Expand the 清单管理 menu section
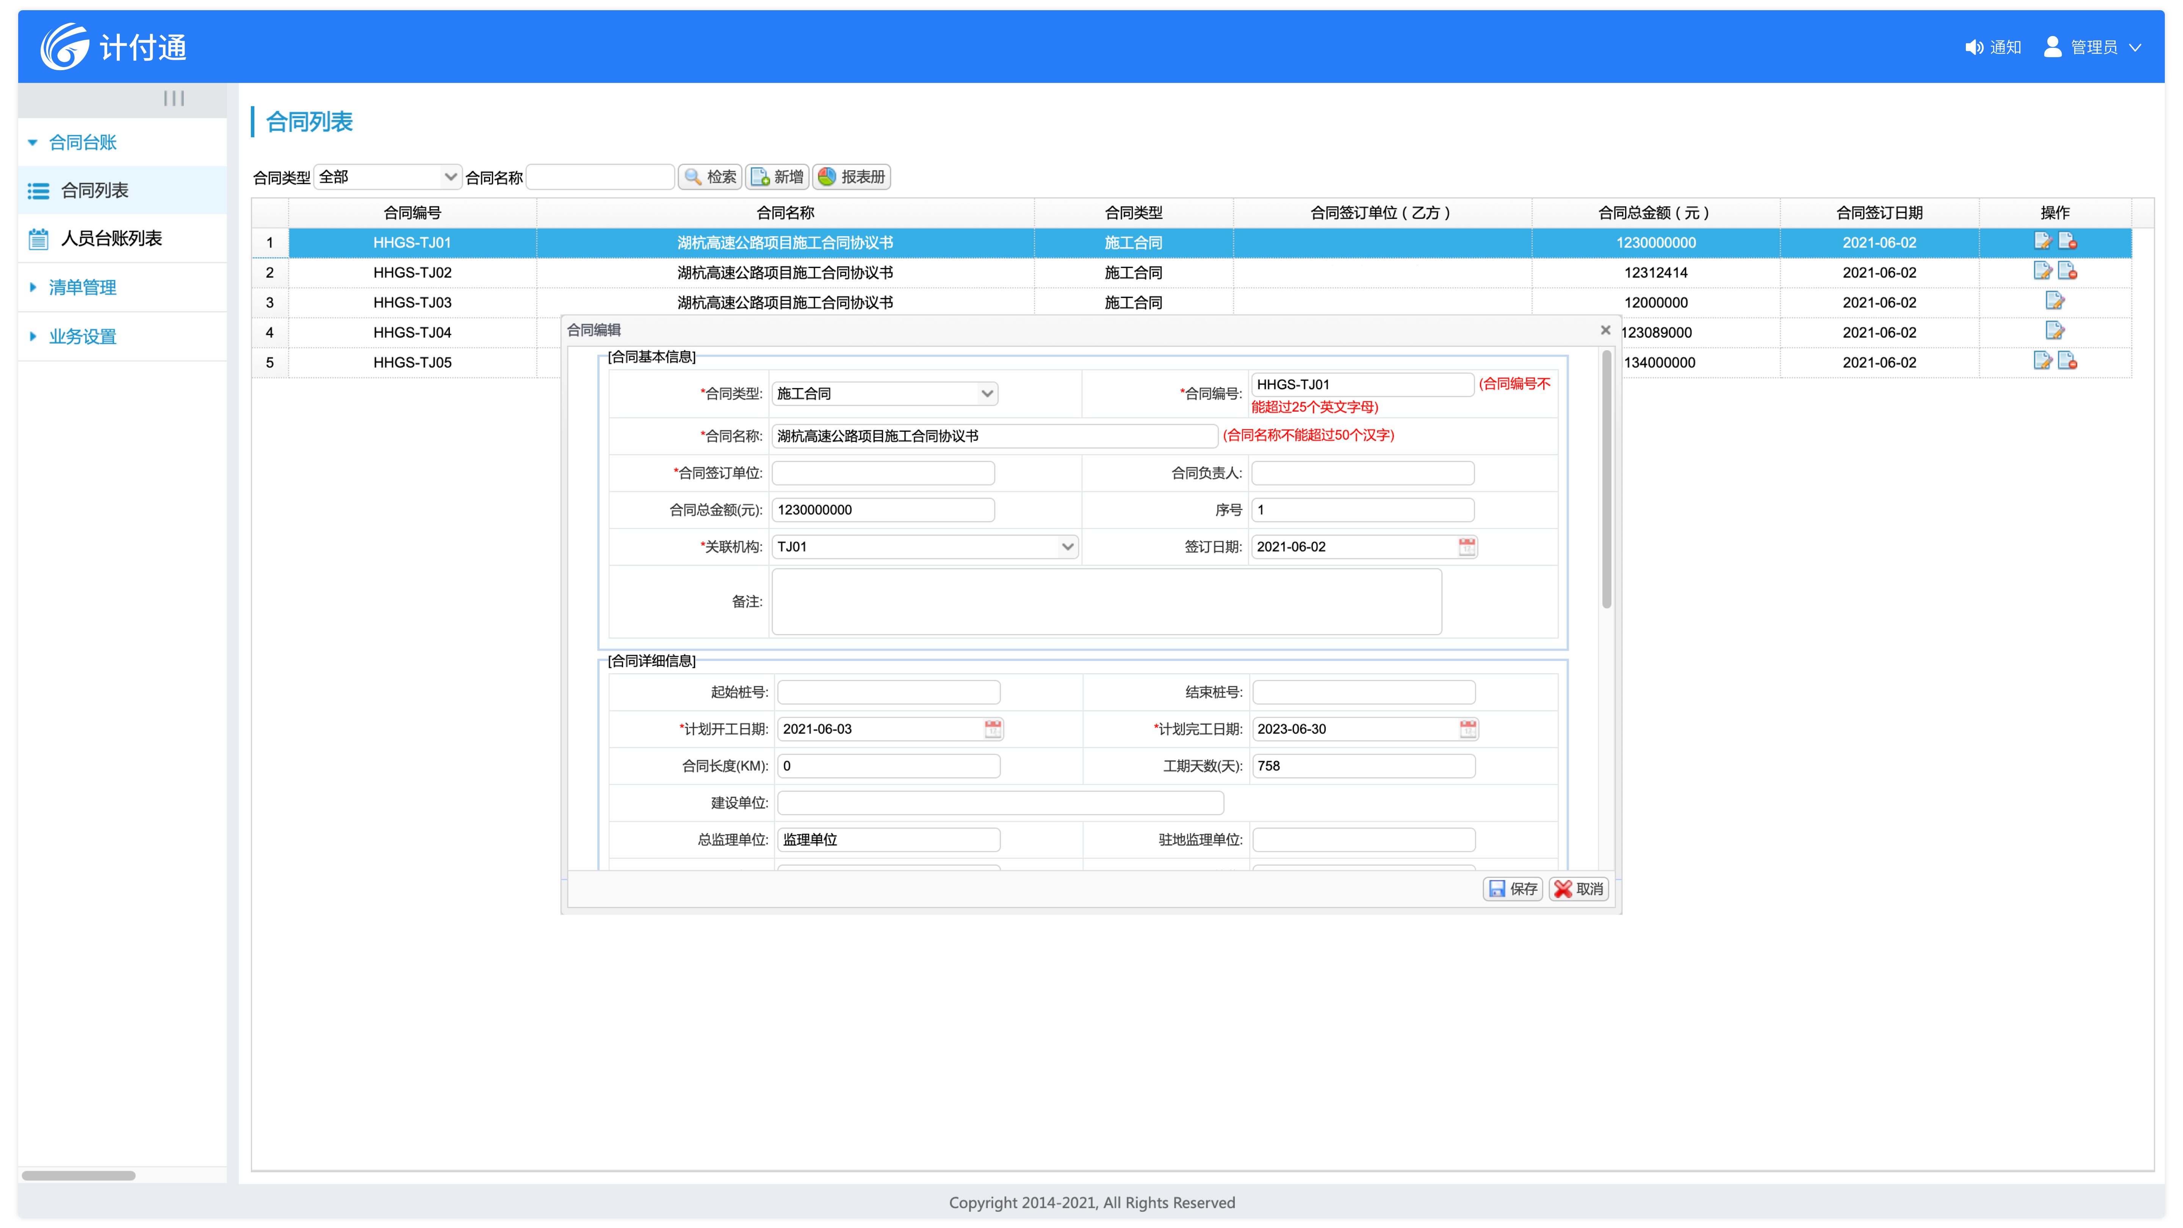 (82, 287)
